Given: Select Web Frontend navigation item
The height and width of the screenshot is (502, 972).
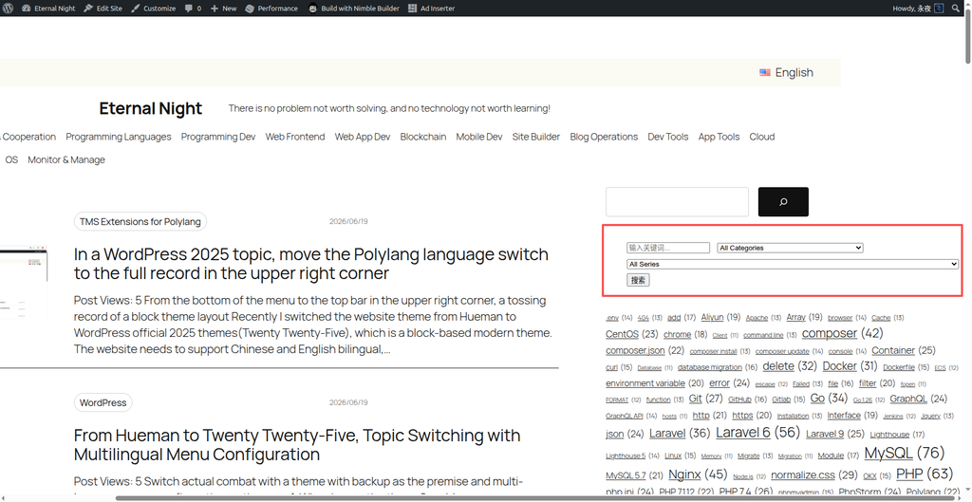Looking at the screenshot, I should [x=295, y=137].
